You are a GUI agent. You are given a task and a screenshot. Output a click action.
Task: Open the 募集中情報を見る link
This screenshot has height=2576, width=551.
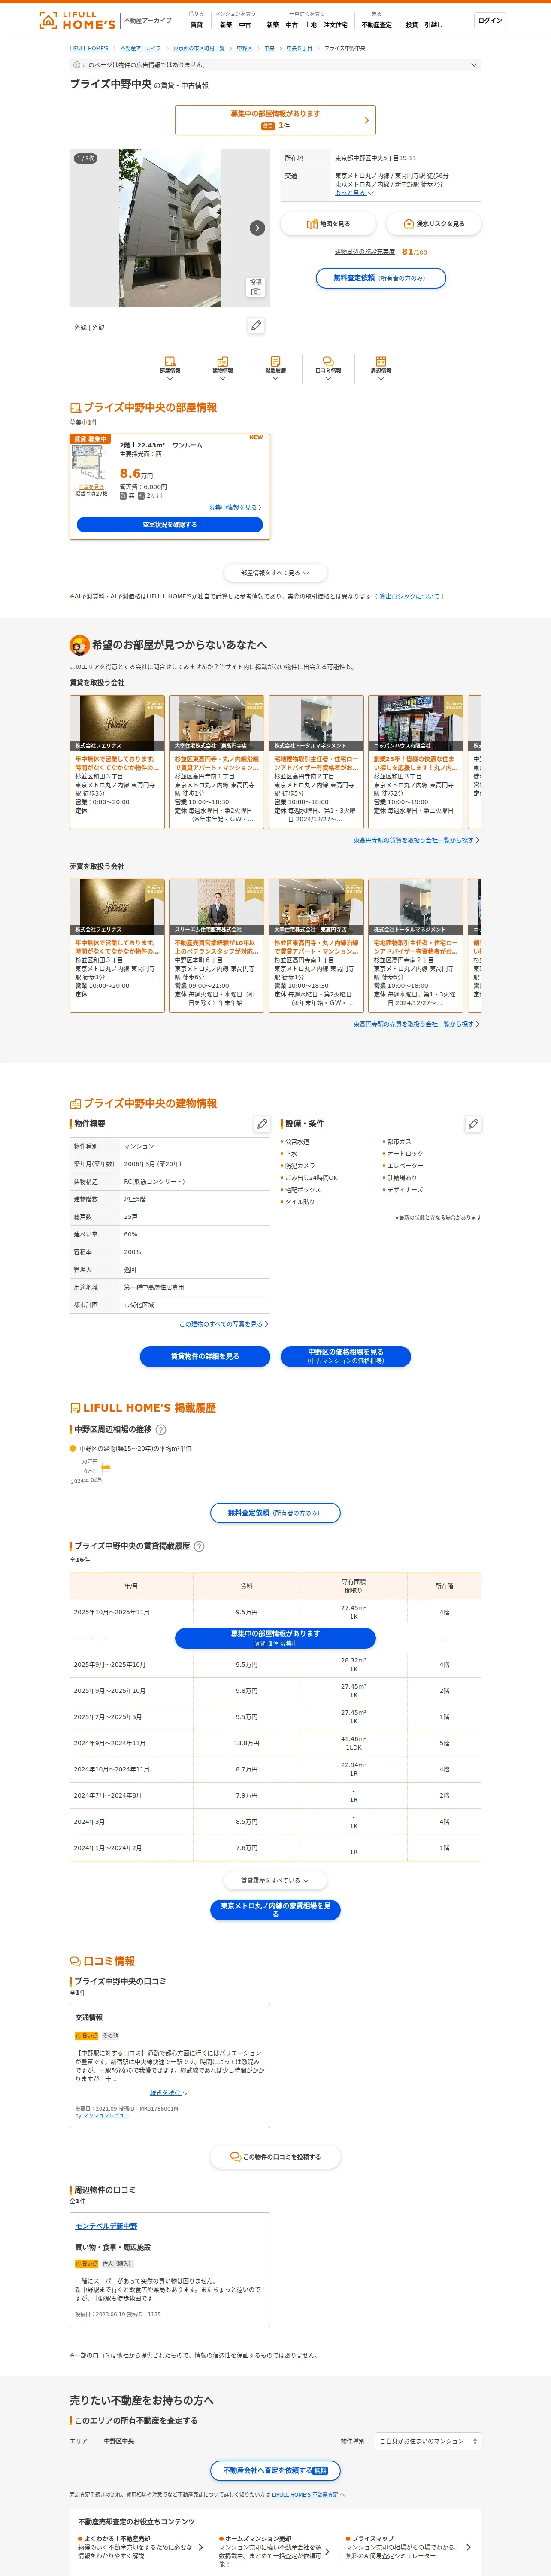click(235, 508)
